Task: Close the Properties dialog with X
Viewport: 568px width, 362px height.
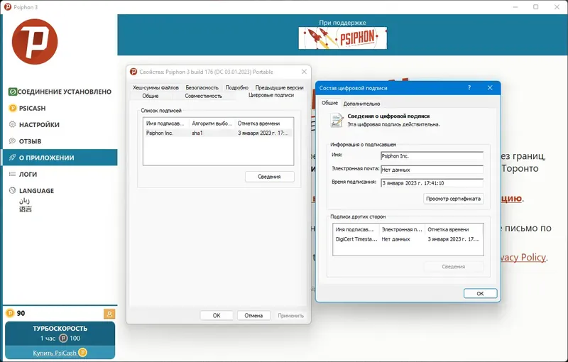Action: (x=304, y=72)
